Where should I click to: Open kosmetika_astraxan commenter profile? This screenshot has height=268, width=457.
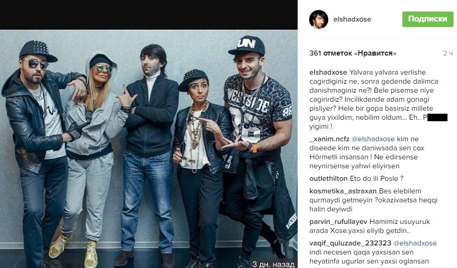(x=343, y=191)
